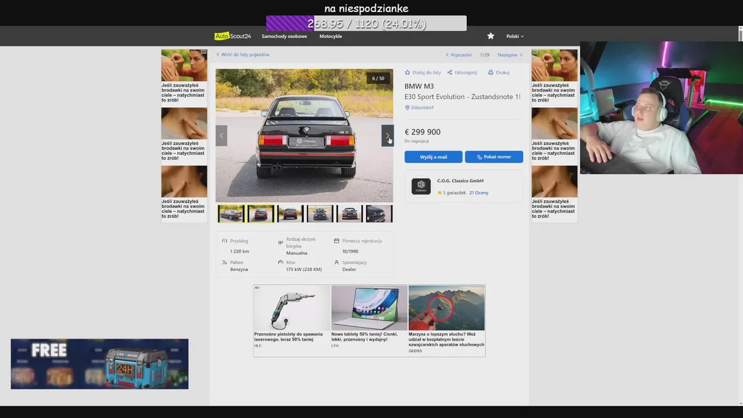
Task: Click the 175 kW (238 KM) value
Action: 304,269
